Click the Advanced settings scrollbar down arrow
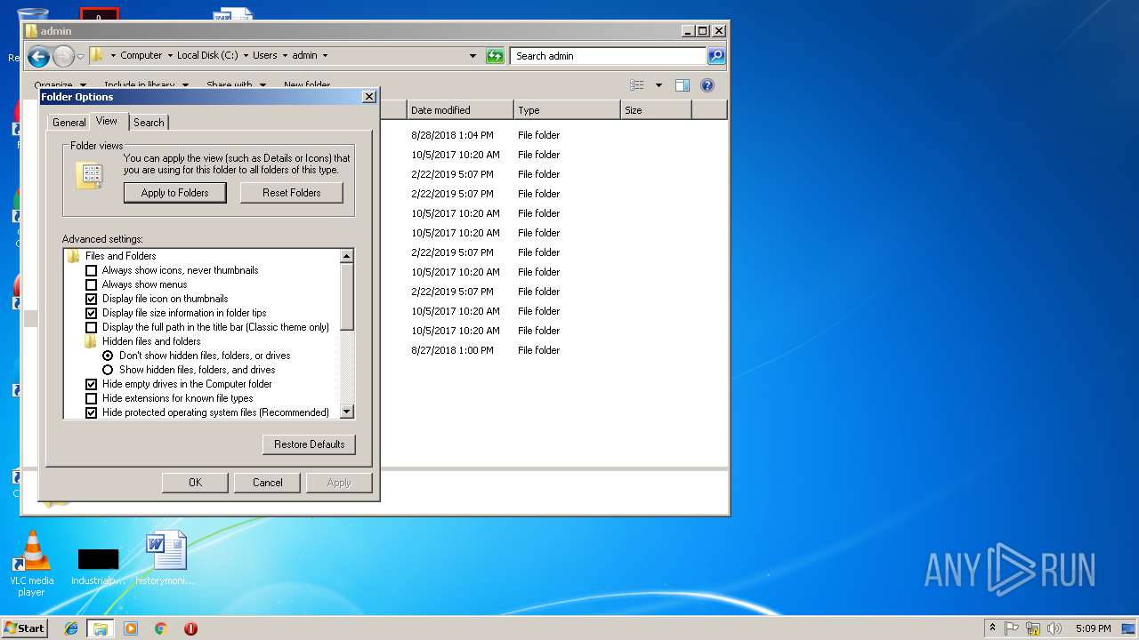 click(x=347, y=412)
